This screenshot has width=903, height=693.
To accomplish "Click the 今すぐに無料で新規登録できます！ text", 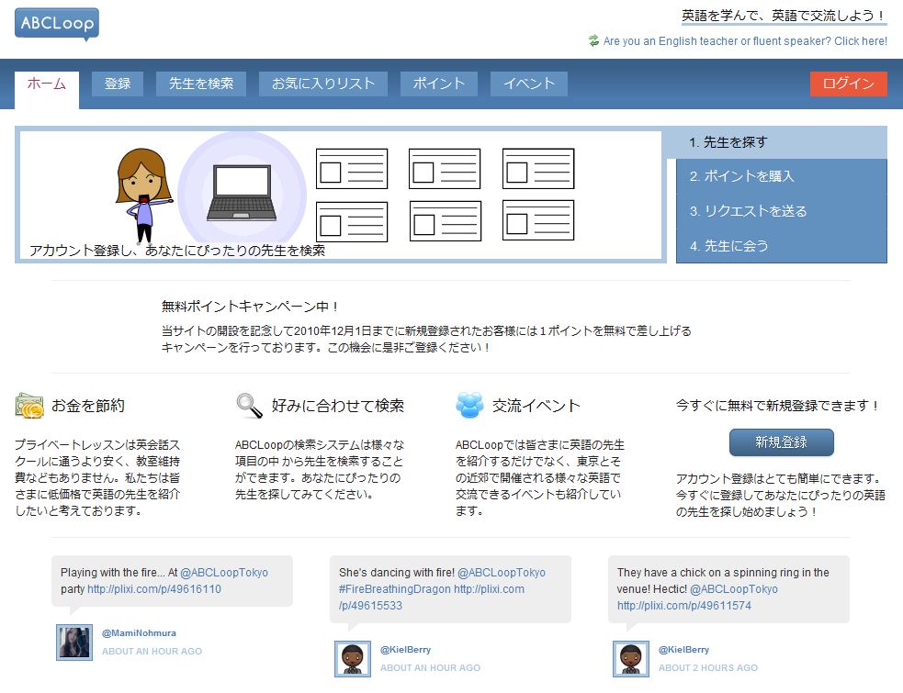I will point(778,405).
